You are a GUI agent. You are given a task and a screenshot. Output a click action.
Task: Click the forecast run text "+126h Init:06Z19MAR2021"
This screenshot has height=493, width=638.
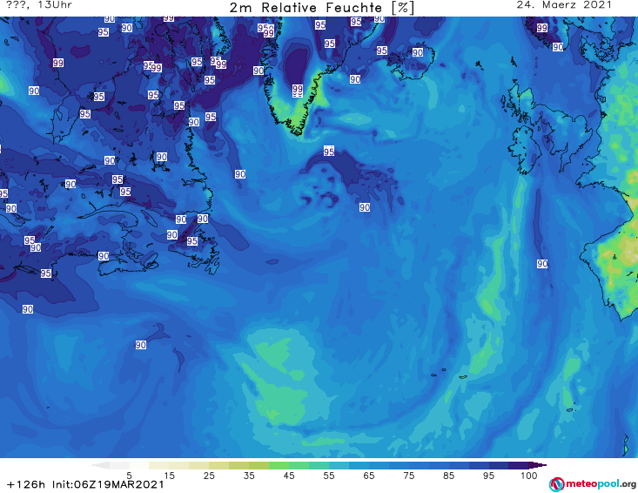85,484
